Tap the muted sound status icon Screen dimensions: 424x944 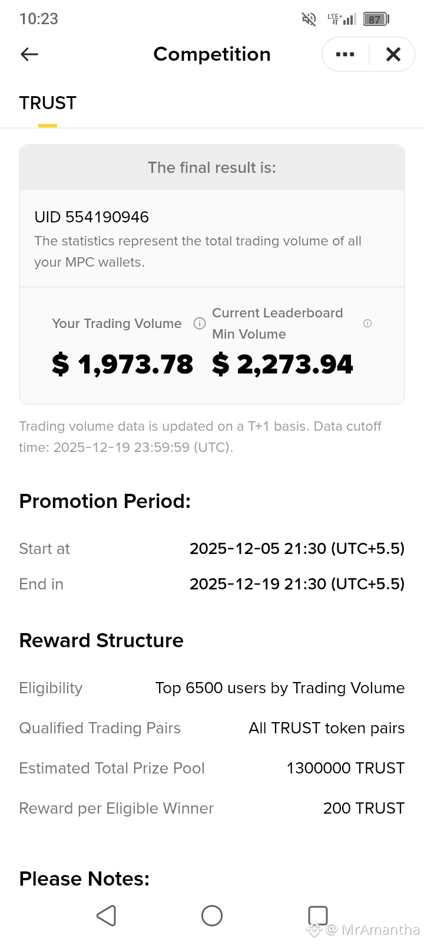(x=309, y=19)
